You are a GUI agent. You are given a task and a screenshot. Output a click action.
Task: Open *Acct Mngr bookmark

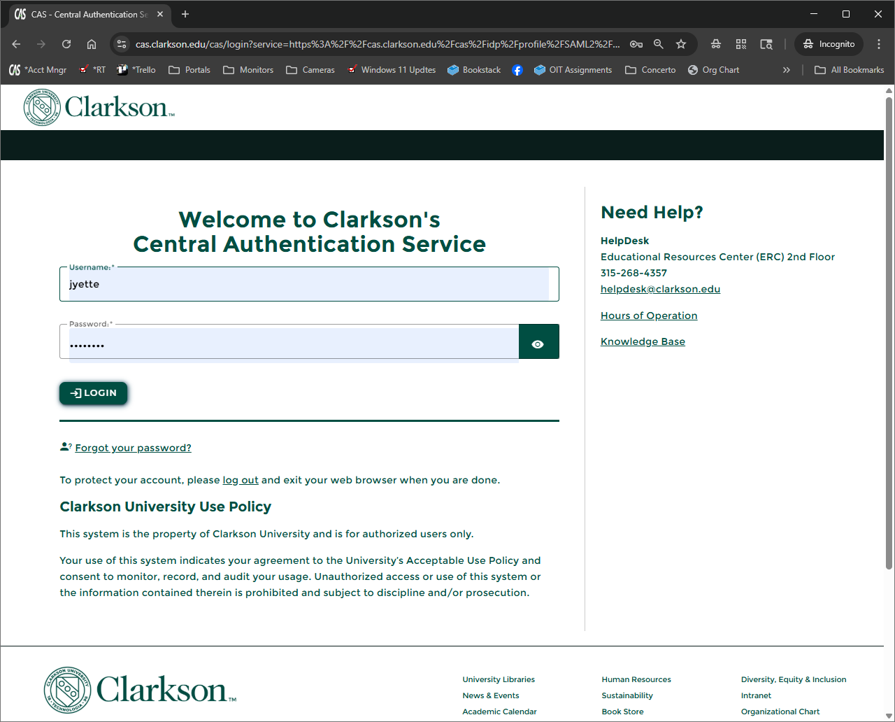coord(38,70)
